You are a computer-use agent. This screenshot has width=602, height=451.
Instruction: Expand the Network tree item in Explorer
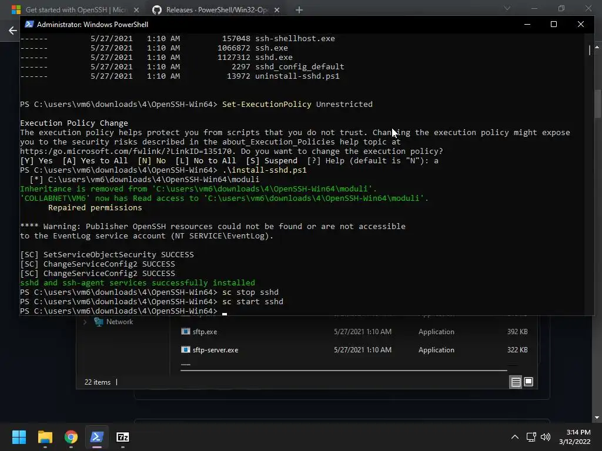(x=85, y=322)
